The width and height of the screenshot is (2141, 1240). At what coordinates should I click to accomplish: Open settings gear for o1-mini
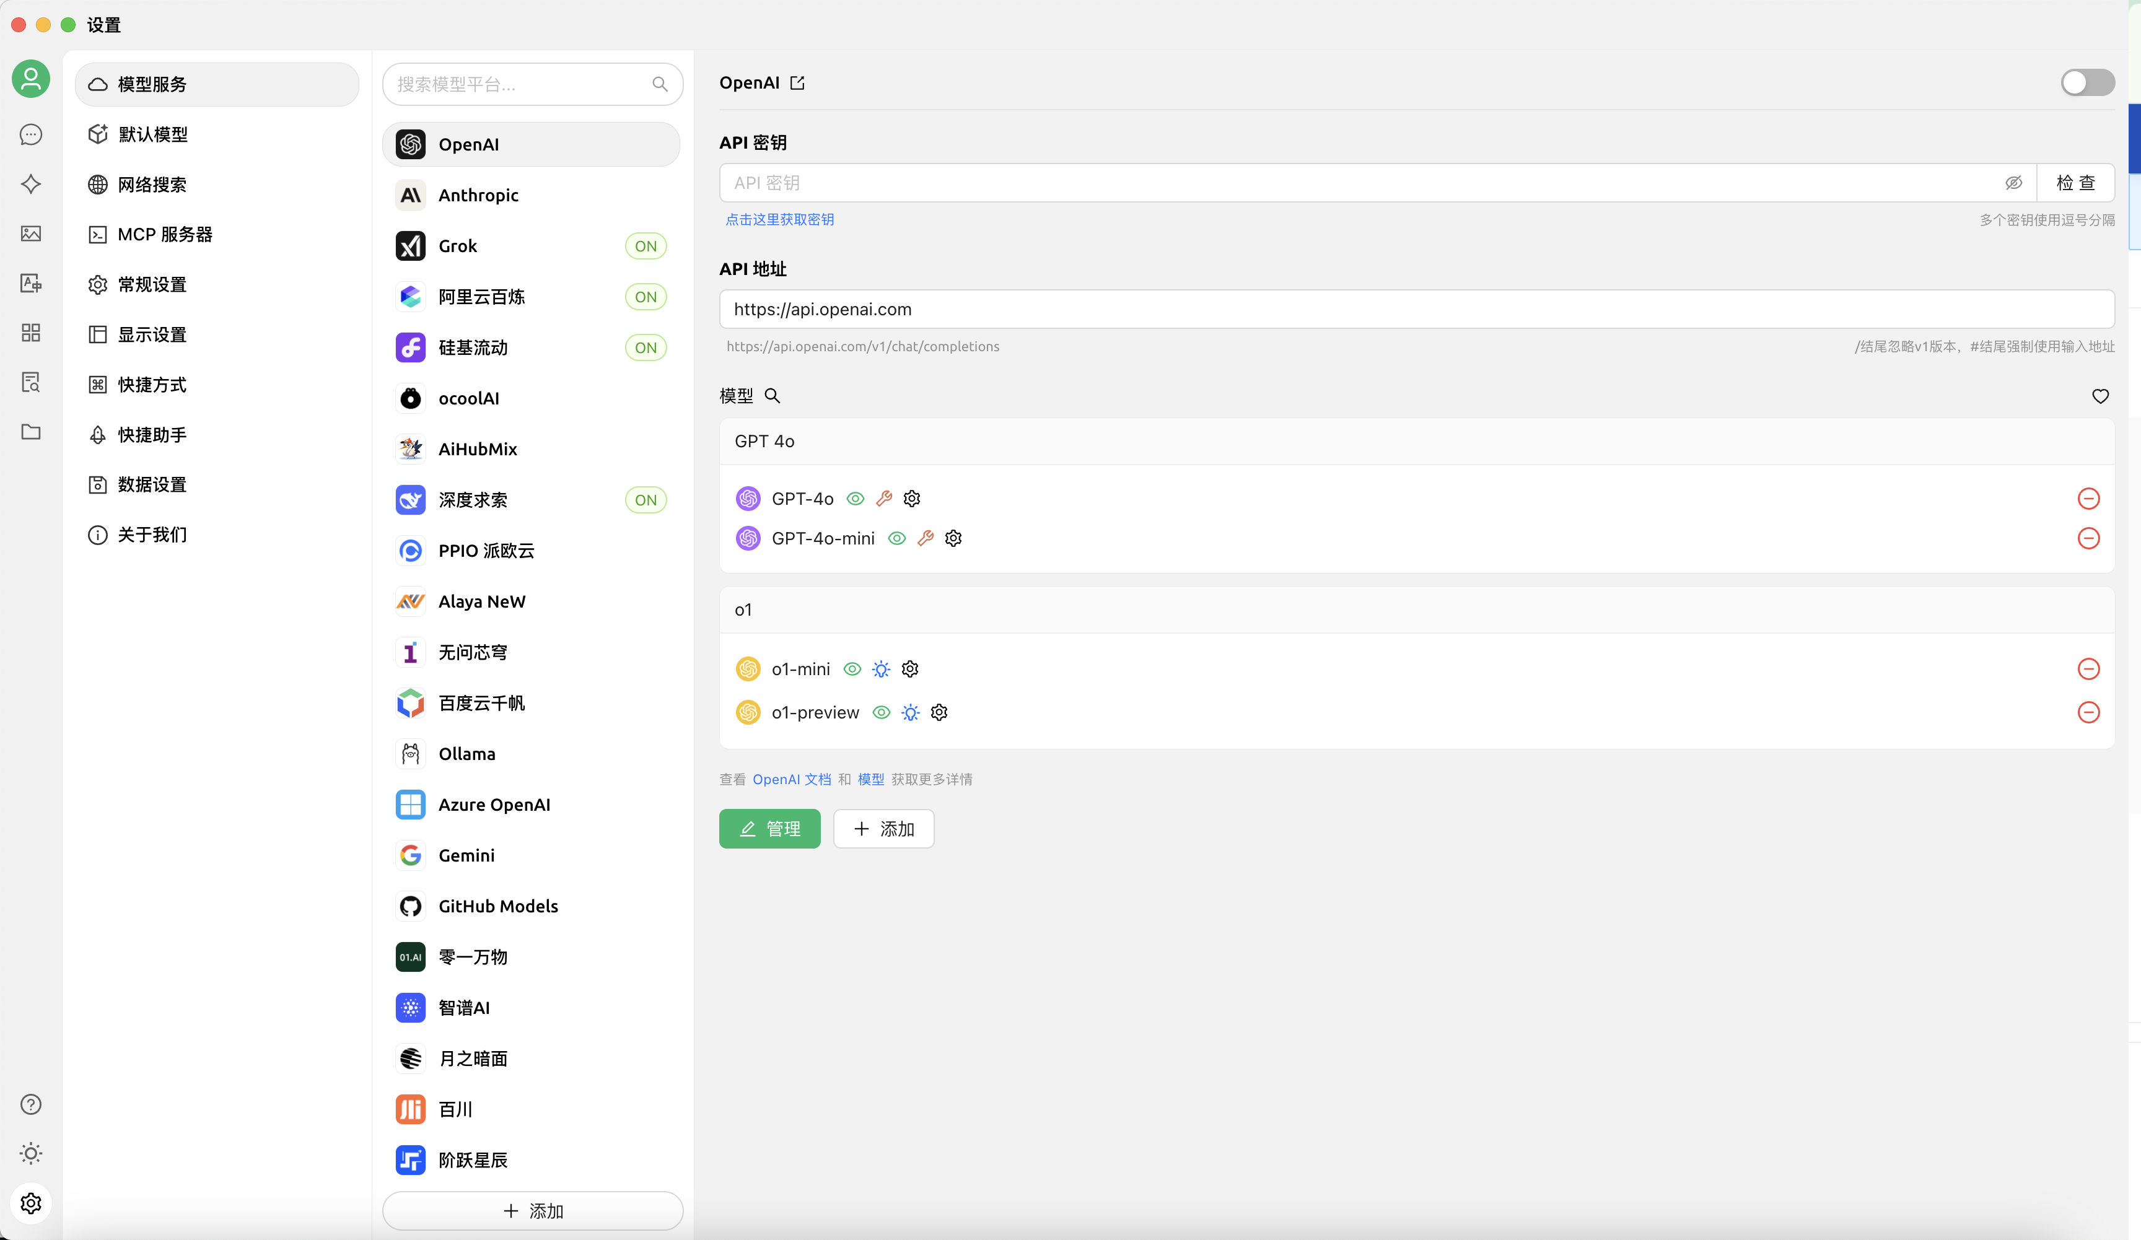tap(910, 670)
